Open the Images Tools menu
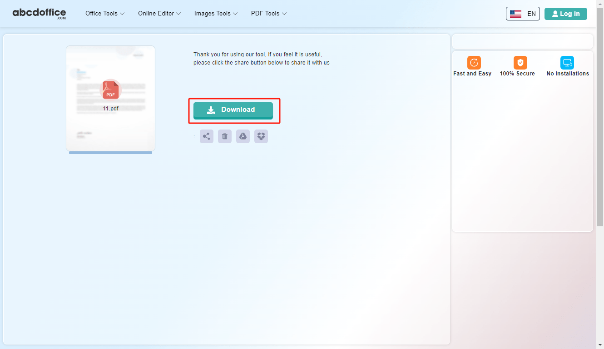Screen dimensions: 604x349 point(216,14)
